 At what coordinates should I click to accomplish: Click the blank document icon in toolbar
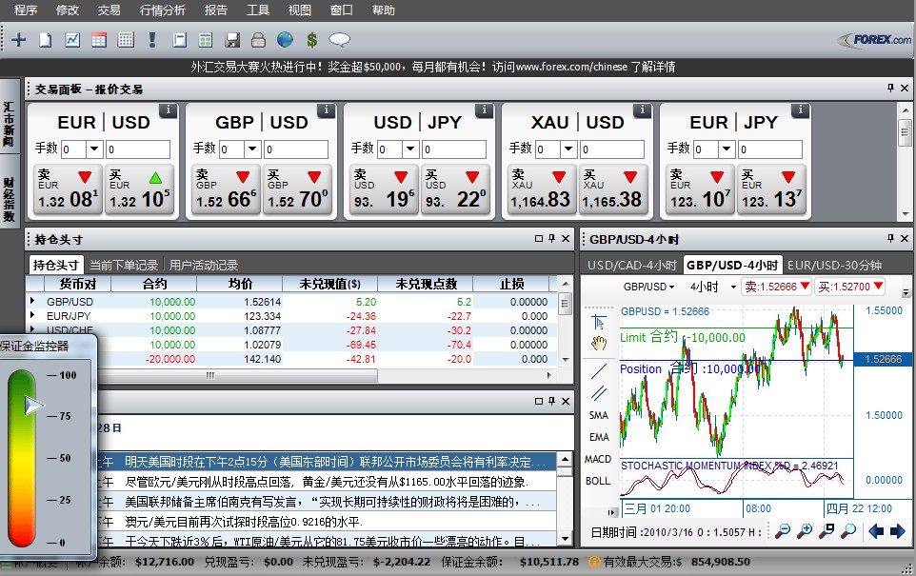[46, 40]
